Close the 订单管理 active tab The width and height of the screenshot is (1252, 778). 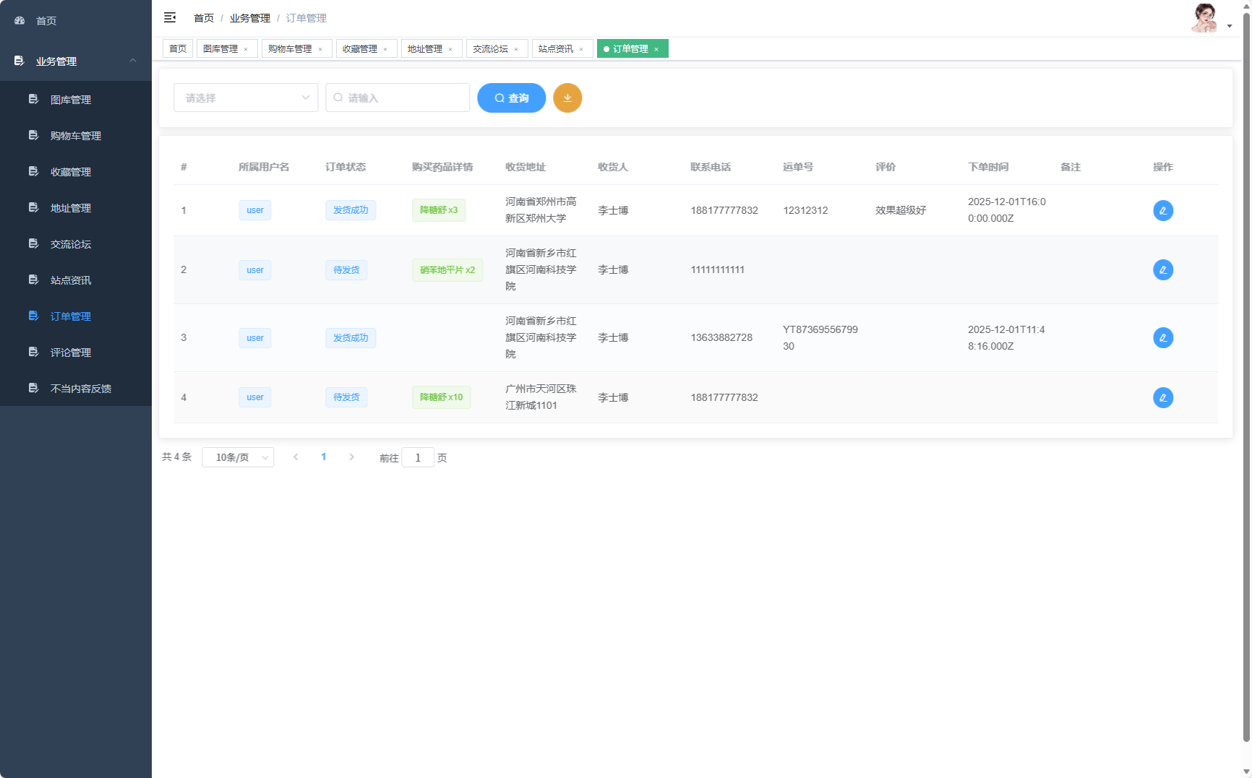[x=656, y=49]
